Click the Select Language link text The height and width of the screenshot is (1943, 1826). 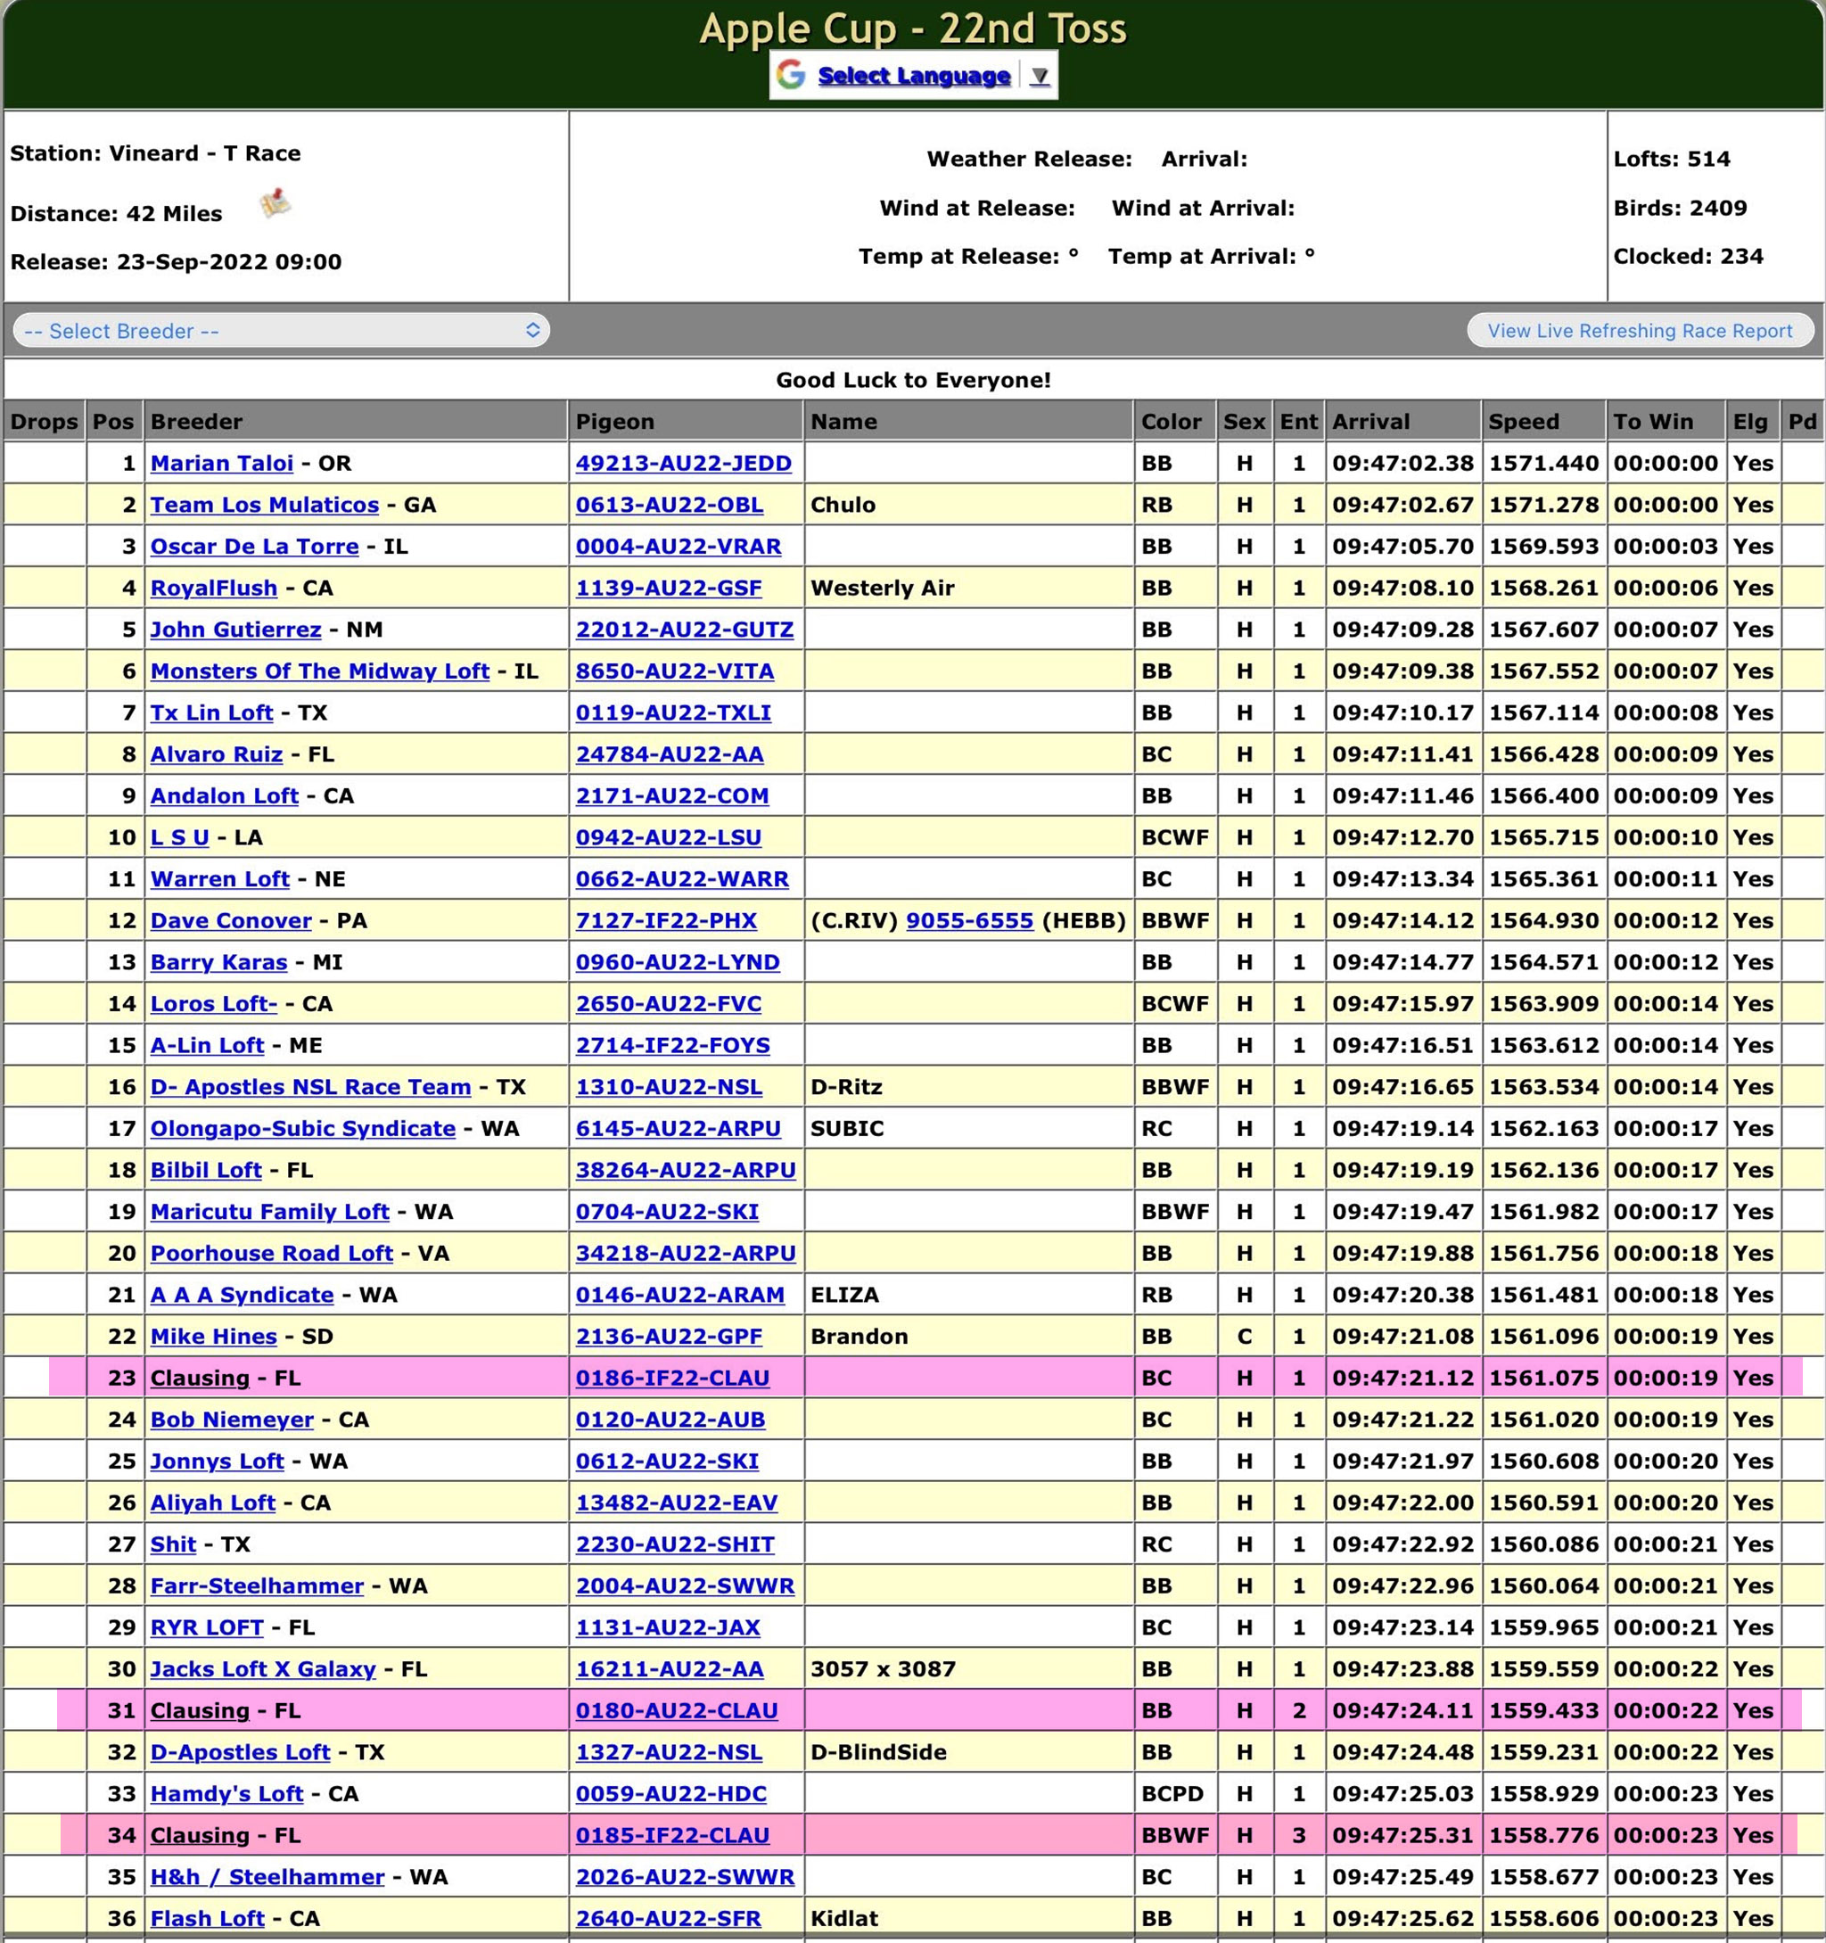pos(913,76)
